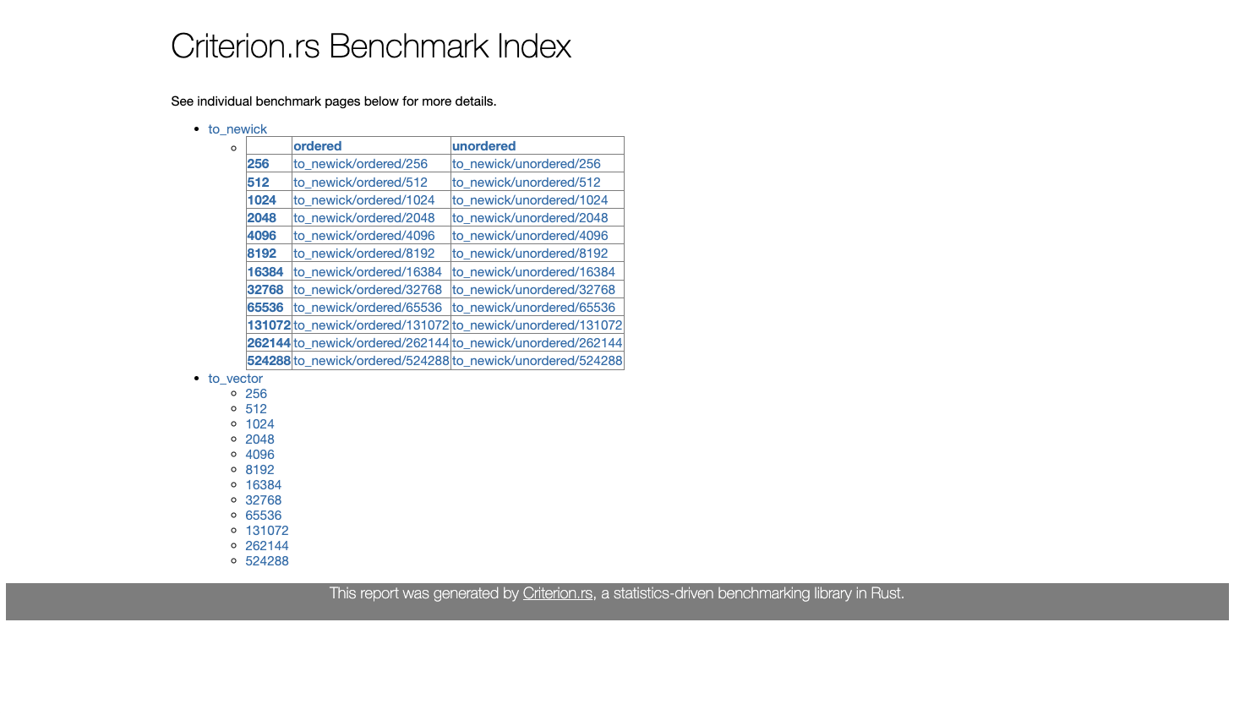Open to_newick/ordered/256 benchmark

[361, 164]
